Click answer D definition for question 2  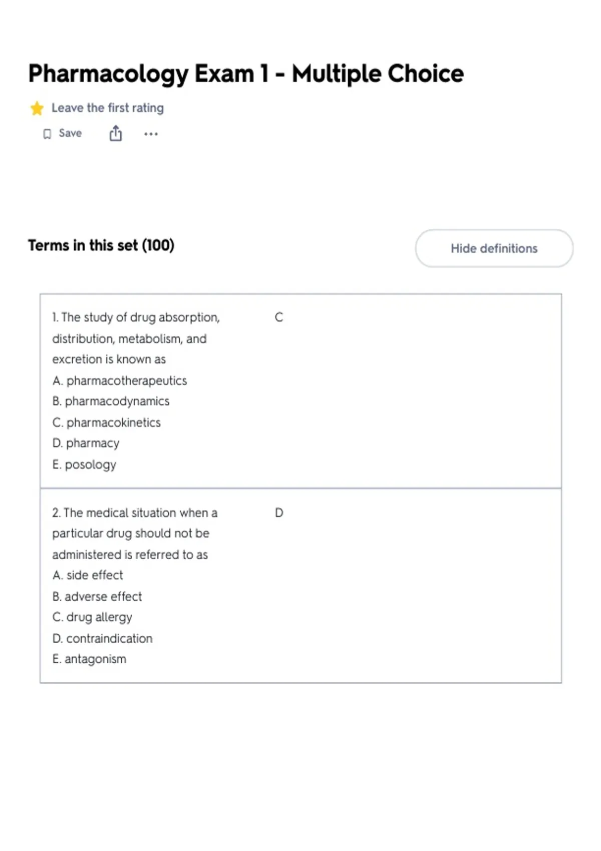click(279, 513)
